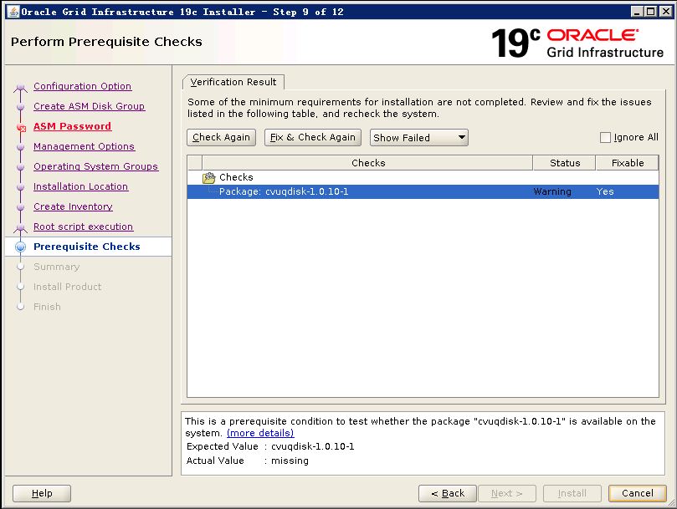677x509 pixels.
Task: Tick the Ignore All checkbox
Action: [x=605, y=137]
